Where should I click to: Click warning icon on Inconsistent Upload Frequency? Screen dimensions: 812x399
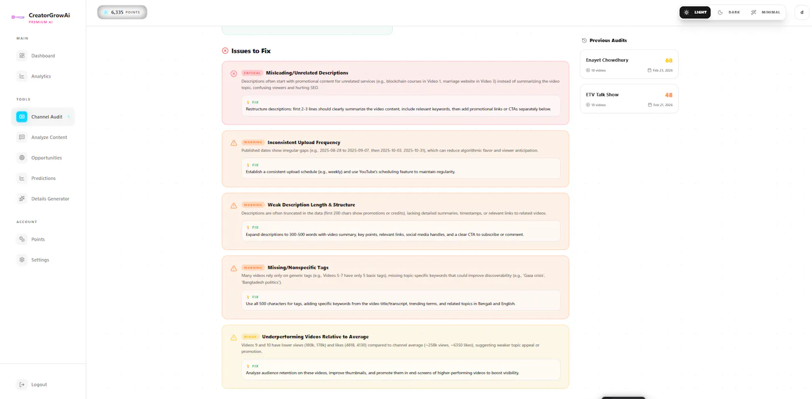tap(234, 143)
